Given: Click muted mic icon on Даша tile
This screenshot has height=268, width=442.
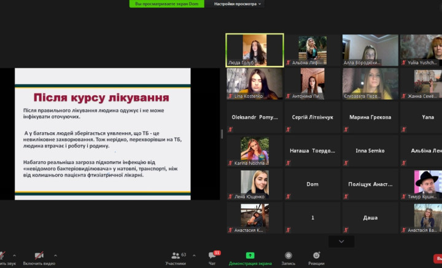Looking at the screenshot, I should (346, 230).
